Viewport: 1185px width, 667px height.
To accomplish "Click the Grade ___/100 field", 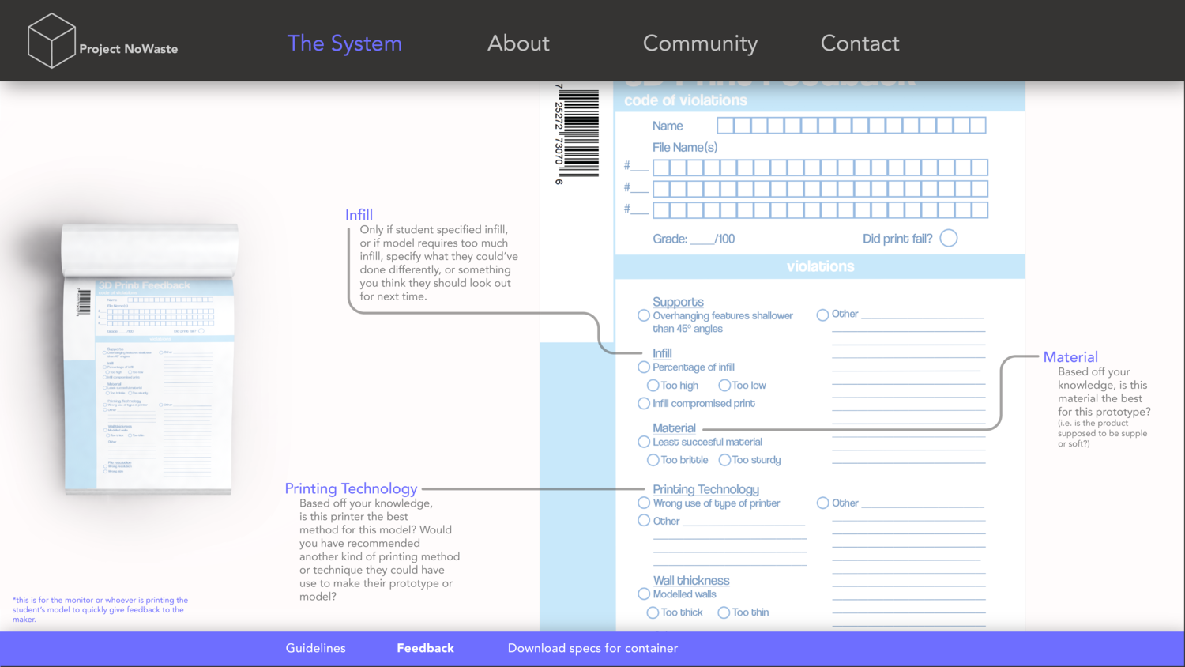I will click(694, 239).
